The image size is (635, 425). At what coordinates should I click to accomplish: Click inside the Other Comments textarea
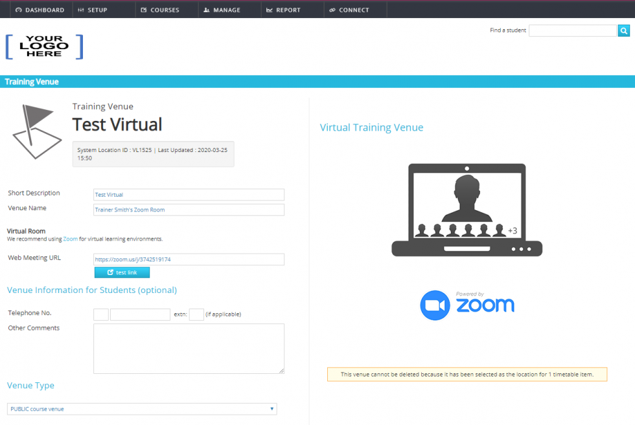point(189,348)
